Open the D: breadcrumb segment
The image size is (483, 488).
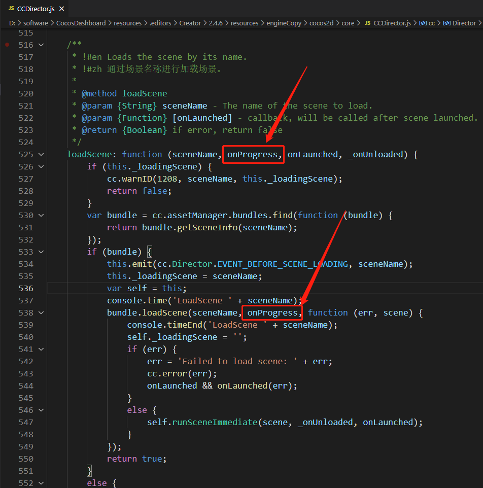12,23
